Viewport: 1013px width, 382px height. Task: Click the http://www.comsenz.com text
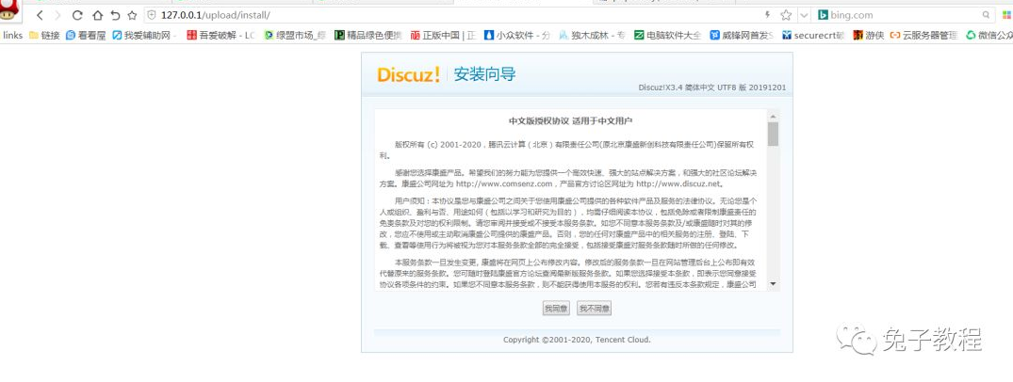coord(504,183)
